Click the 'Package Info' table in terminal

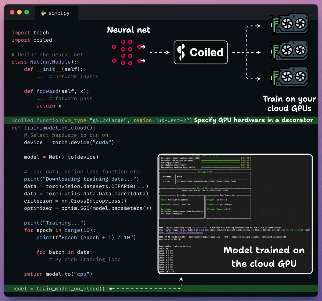pos(205,178)
